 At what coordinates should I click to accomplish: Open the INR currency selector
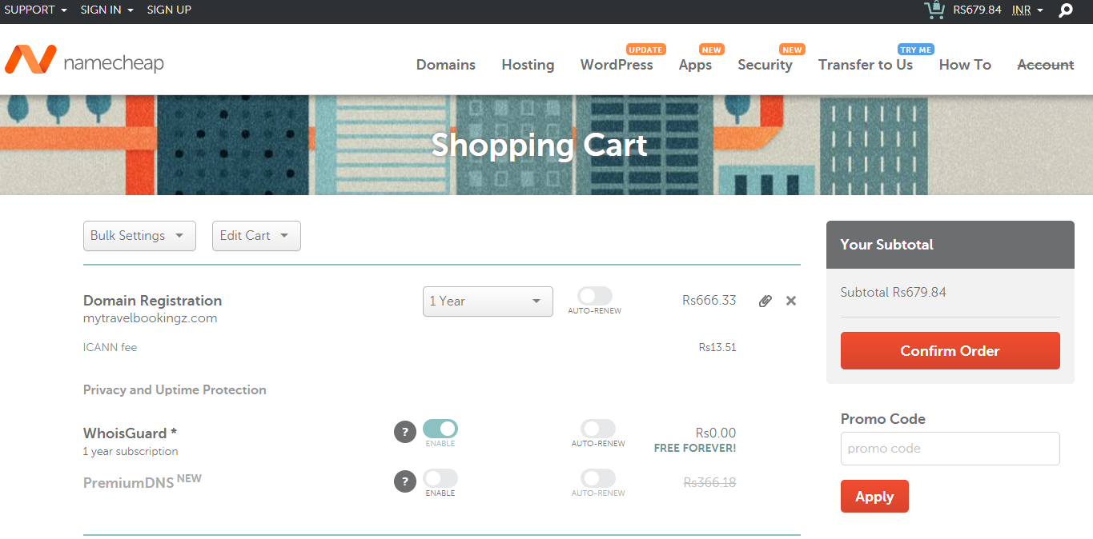tap(1027, 10)
